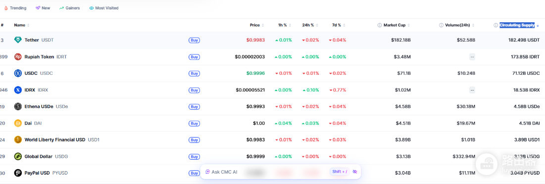This screenshot has height=184, width=545.
Task: Open the PayPal USD page
Action: pos(37,173)
